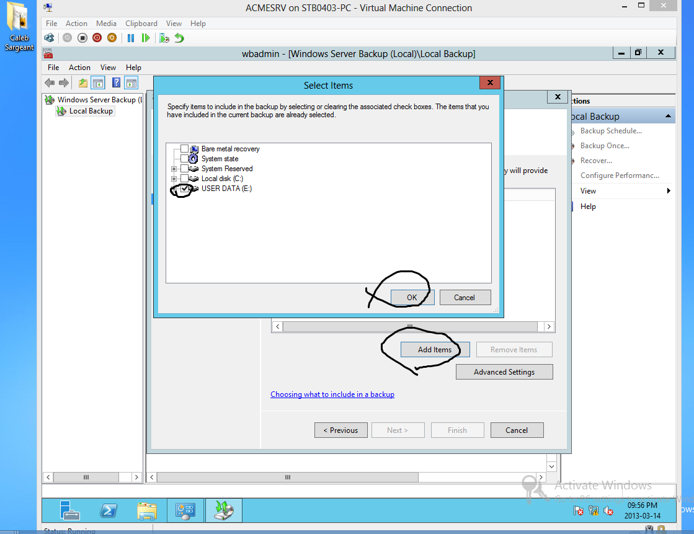The height and width of the screenshot is (534, 694).
Task: Expand the System Reserved tree node
Action: coord(174,169)
